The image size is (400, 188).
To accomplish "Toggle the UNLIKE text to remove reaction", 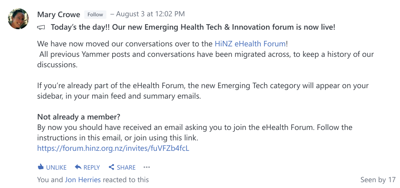I will pos(56,168).
